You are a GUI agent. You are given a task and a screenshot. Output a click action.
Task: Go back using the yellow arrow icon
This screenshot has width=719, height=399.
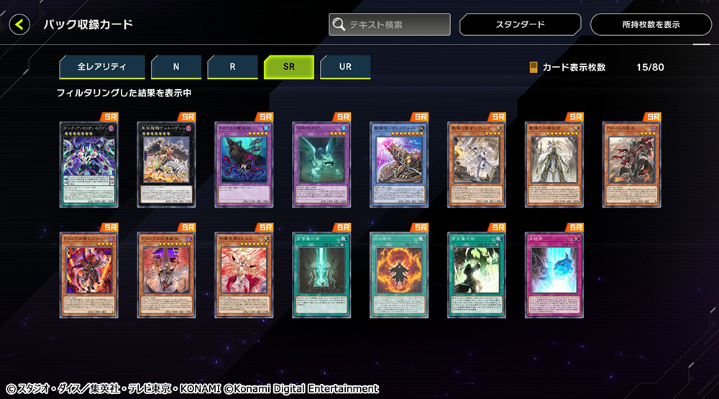tap(19, 24)
